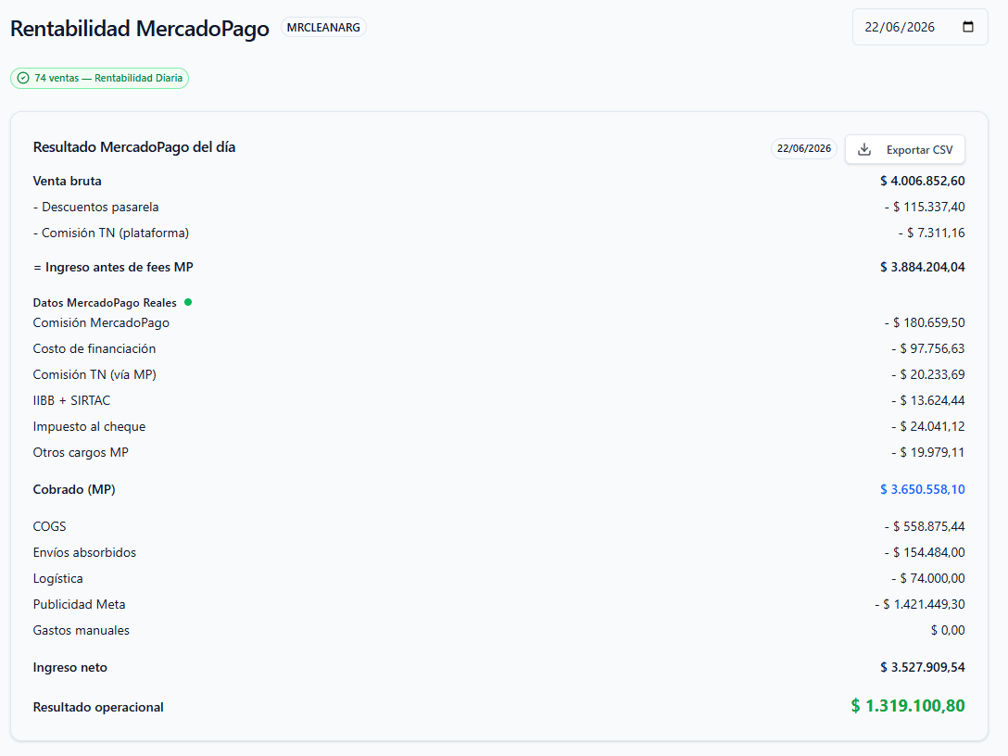Screen dimensions: 1008x756
Task: Click the $ 3.884.204,04 amount
Action: coord(923,268)
